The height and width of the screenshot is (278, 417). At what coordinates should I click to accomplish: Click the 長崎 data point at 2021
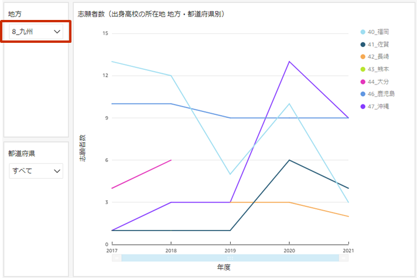pyautogui.click(x=348, y=216)
